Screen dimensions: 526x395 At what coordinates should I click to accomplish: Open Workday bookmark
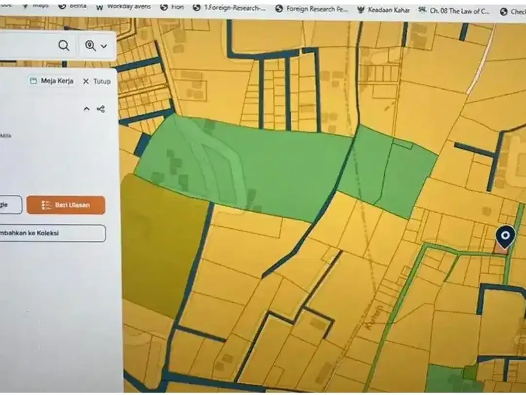tap(123, 7)
